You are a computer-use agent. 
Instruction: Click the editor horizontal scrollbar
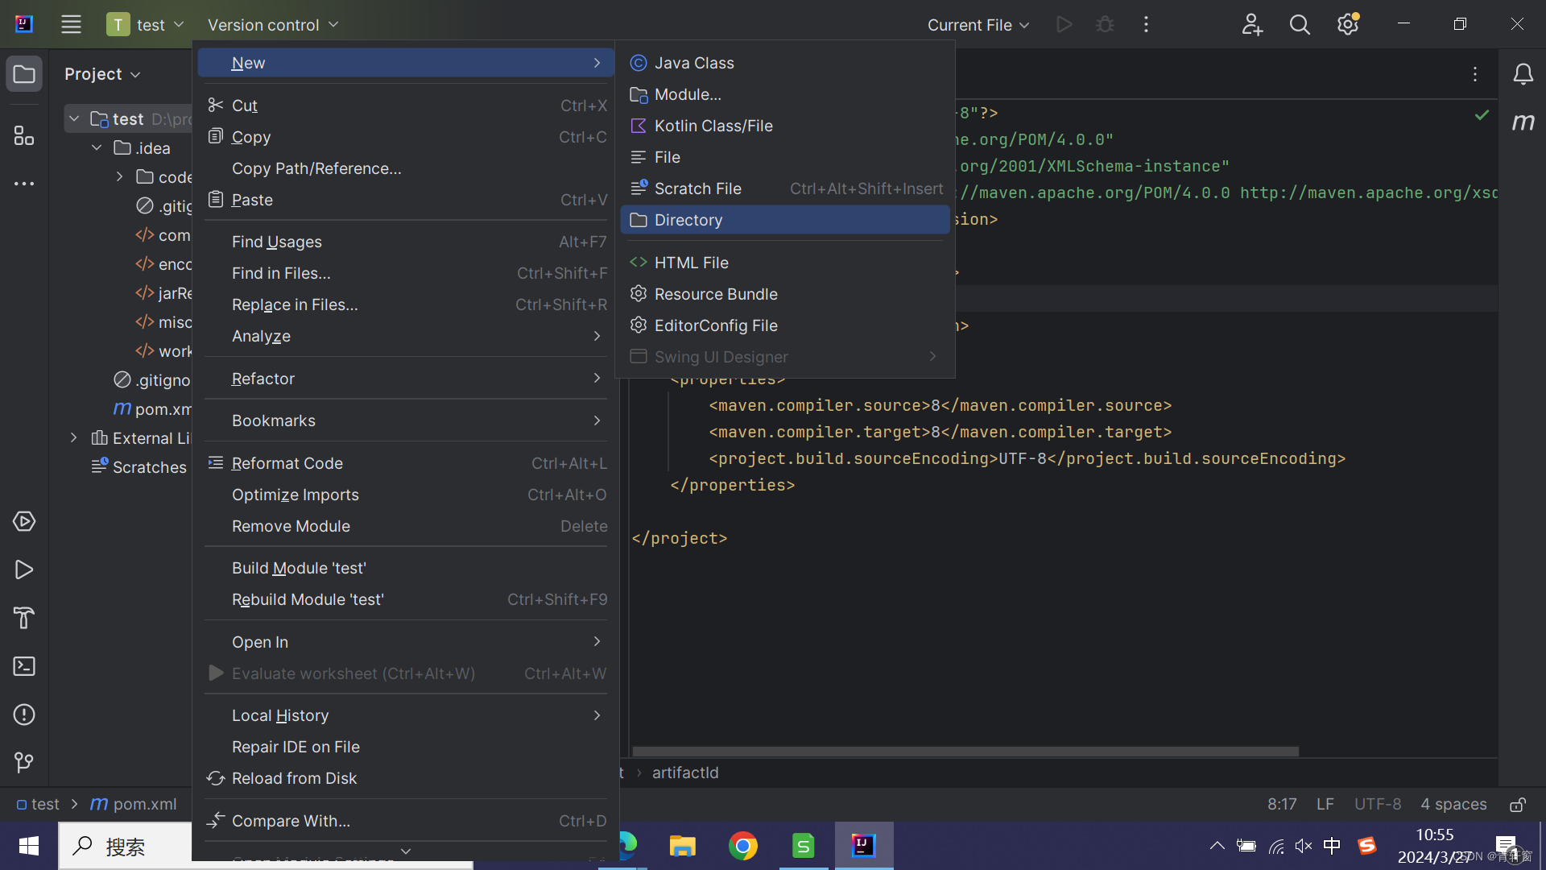point(965,751)
